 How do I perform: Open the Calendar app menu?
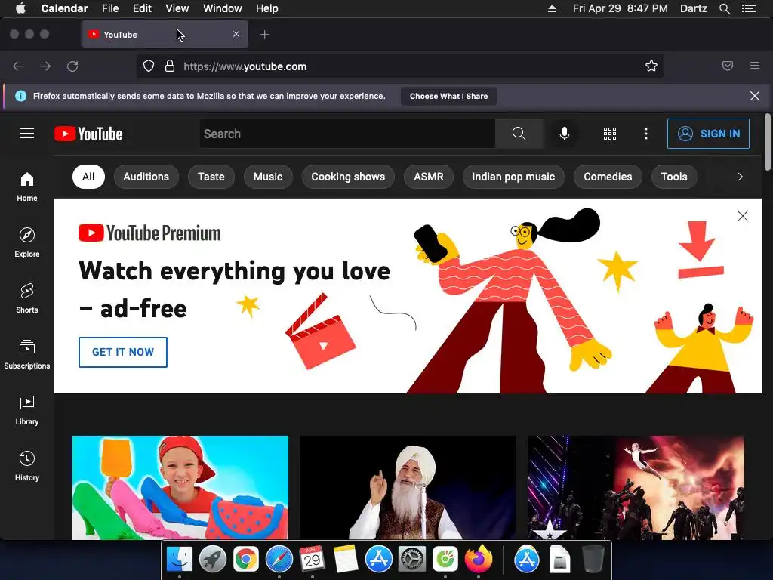(65, 8)
